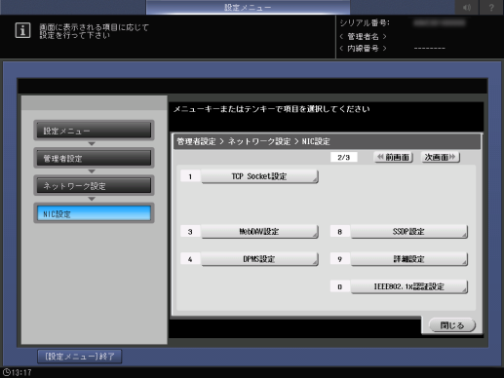Click the clock icon in status bar
This screenshot has height=378, width=504.
tap(6, 372)
